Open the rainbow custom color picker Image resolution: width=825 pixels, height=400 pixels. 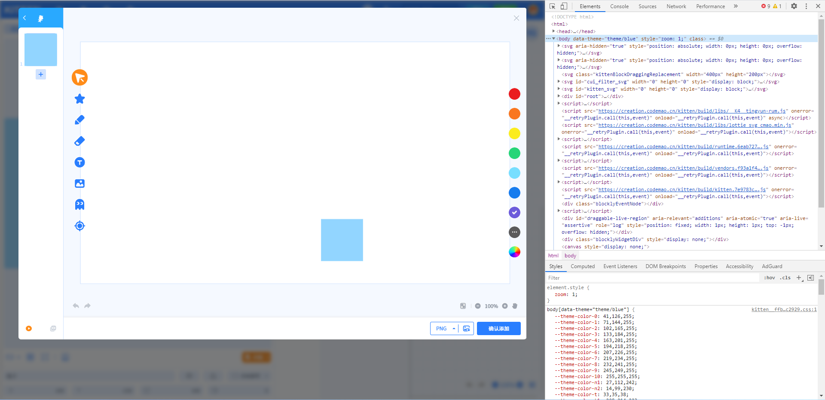tap(514, 252)
